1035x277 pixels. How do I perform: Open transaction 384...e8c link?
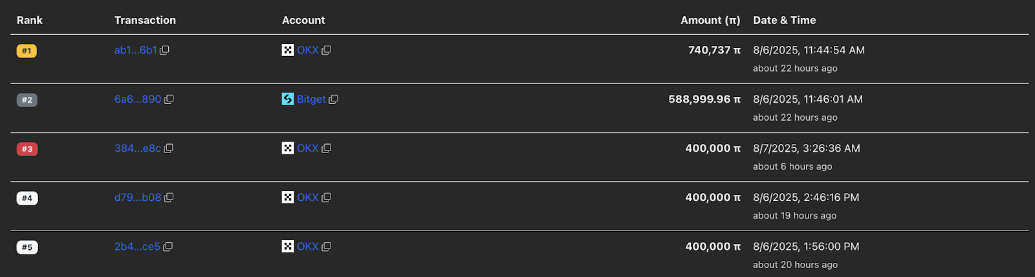(x=138, y=149)
